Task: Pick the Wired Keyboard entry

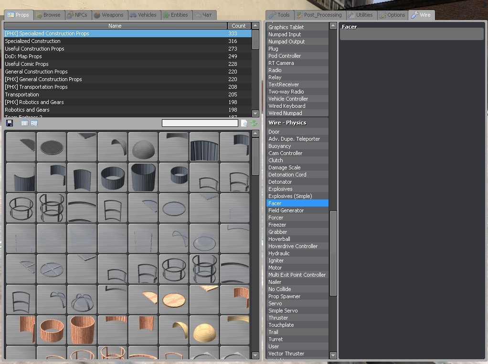Action: coord(286,106)
